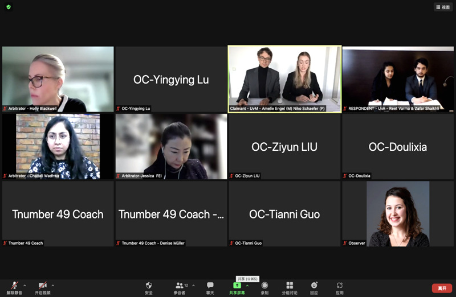Open the 视图 view layout menu

[443, 7]
